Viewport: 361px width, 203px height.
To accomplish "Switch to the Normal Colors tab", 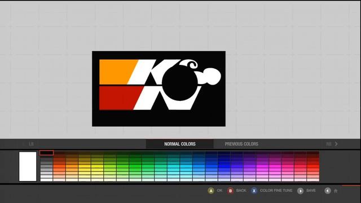I will pos(180,144).
